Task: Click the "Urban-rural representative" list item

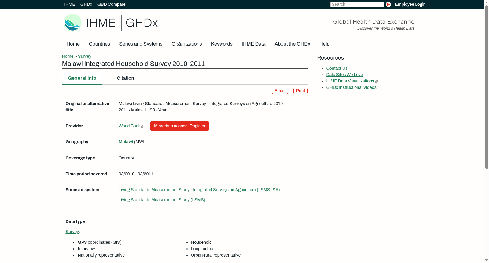Action: pyautogui.click(x=216, y=255)
